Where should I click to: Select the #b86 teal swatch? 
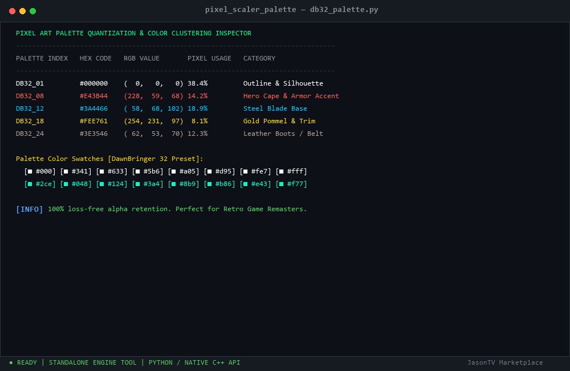(x=219, y=184)
